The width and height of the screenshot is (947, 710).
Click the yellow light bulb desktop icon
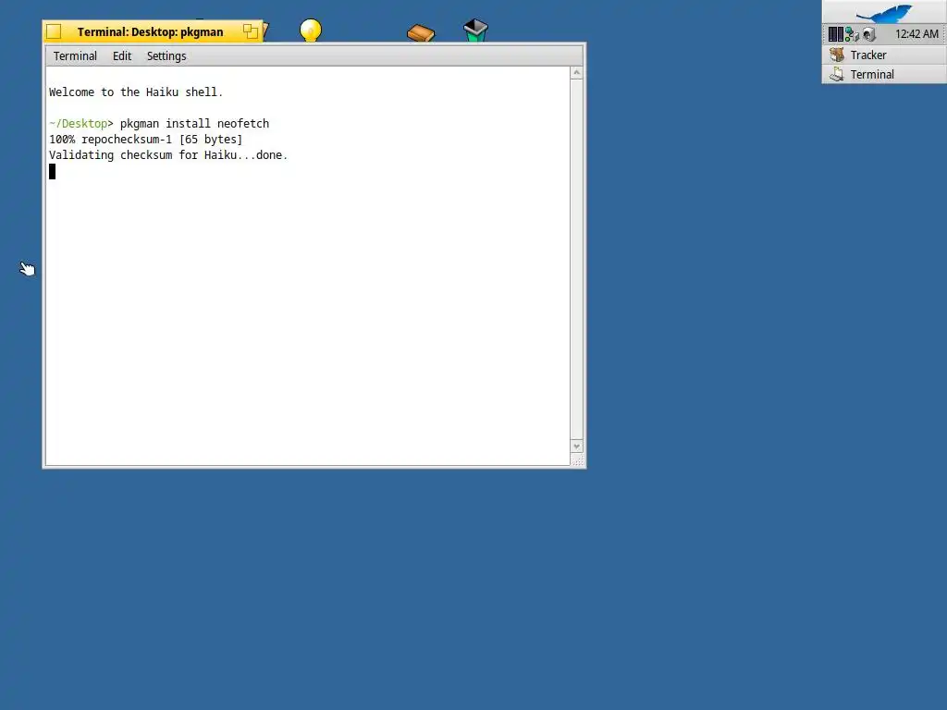pos(311,31)
